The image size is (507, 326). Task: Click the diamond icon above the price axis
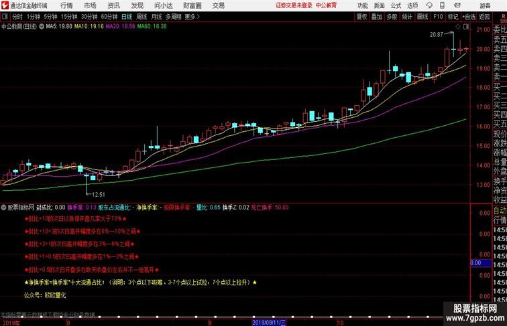pyautogui.click(x=458, y=27)
